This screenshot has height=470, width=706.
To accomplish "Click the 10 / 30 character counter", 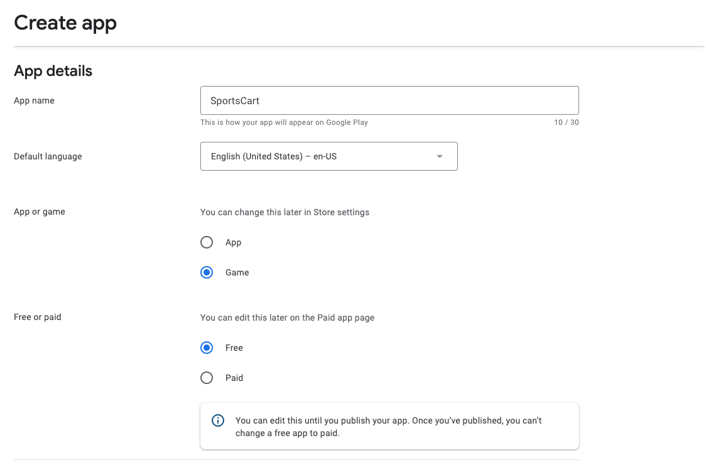I will 566,122.
